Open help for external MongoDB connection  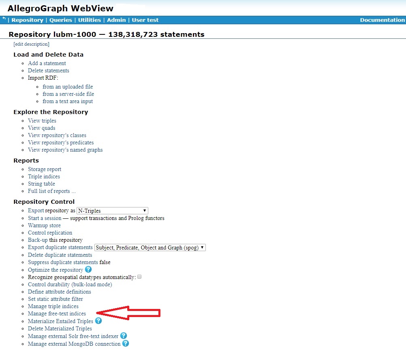[x=126, y=343]
